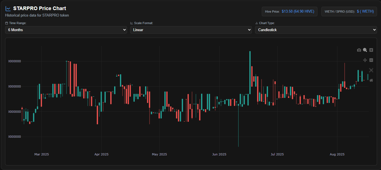Download the chart as PNG via camera icon

tap(359, 50)
